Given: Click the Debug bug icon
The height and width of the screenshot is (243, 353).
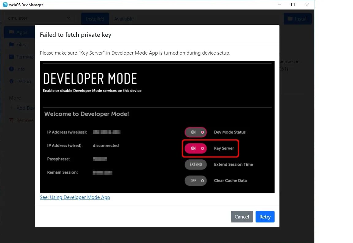Looking at the screenshot, I should click(11, 81).
